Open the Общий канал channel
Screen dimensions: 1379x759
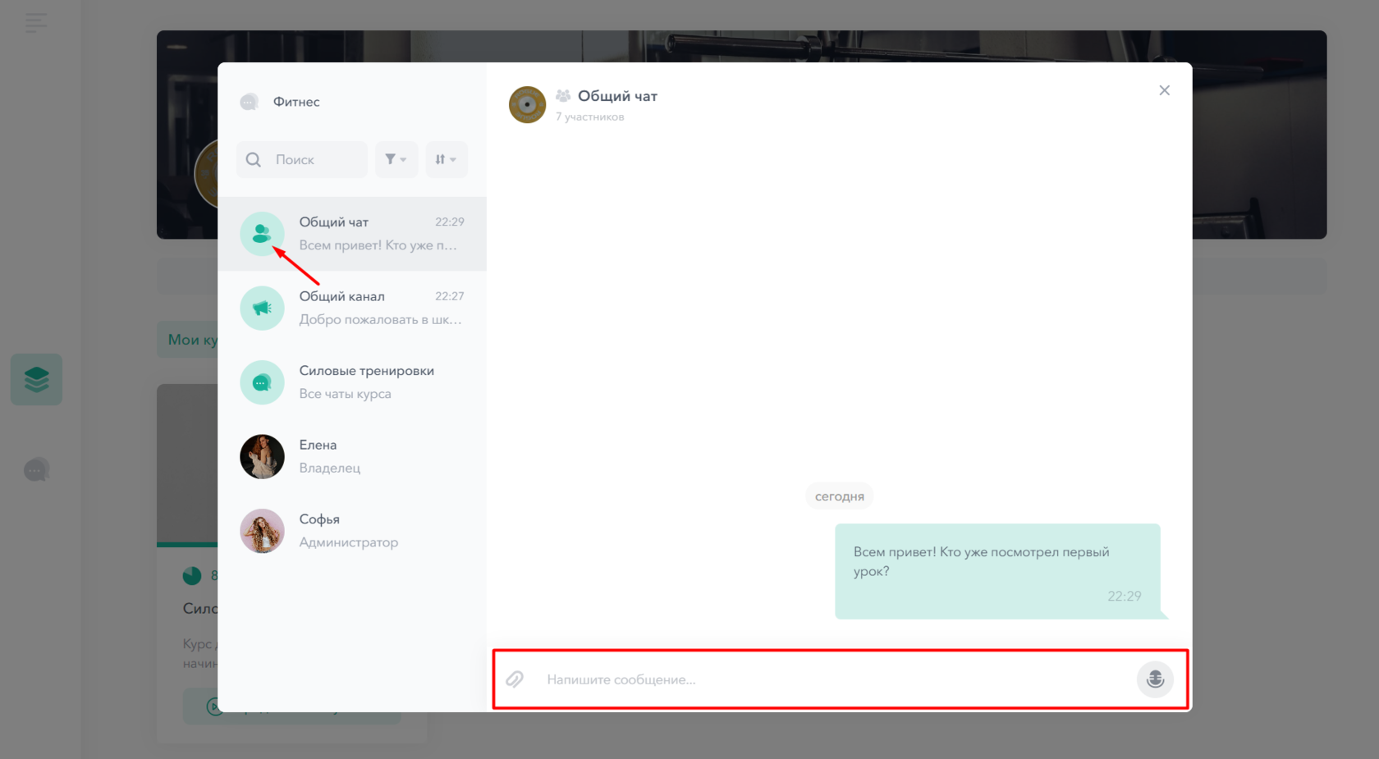(x=352, y=308)
